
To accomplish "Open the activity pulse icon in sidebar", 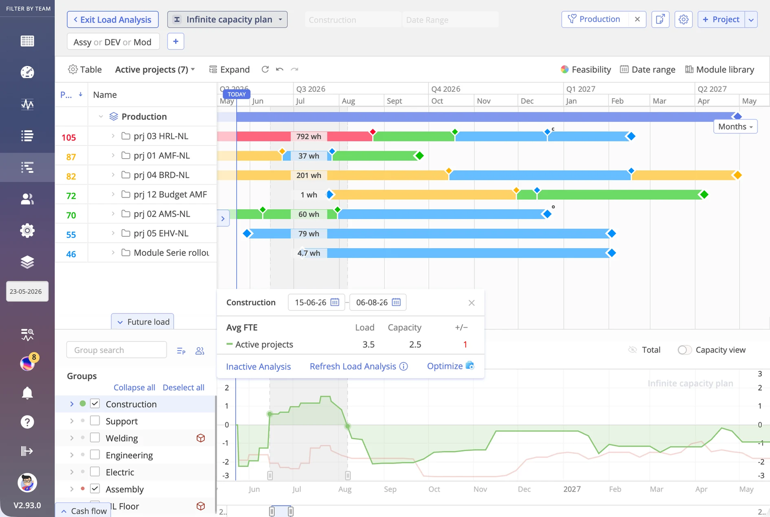I will pos(27,104).
